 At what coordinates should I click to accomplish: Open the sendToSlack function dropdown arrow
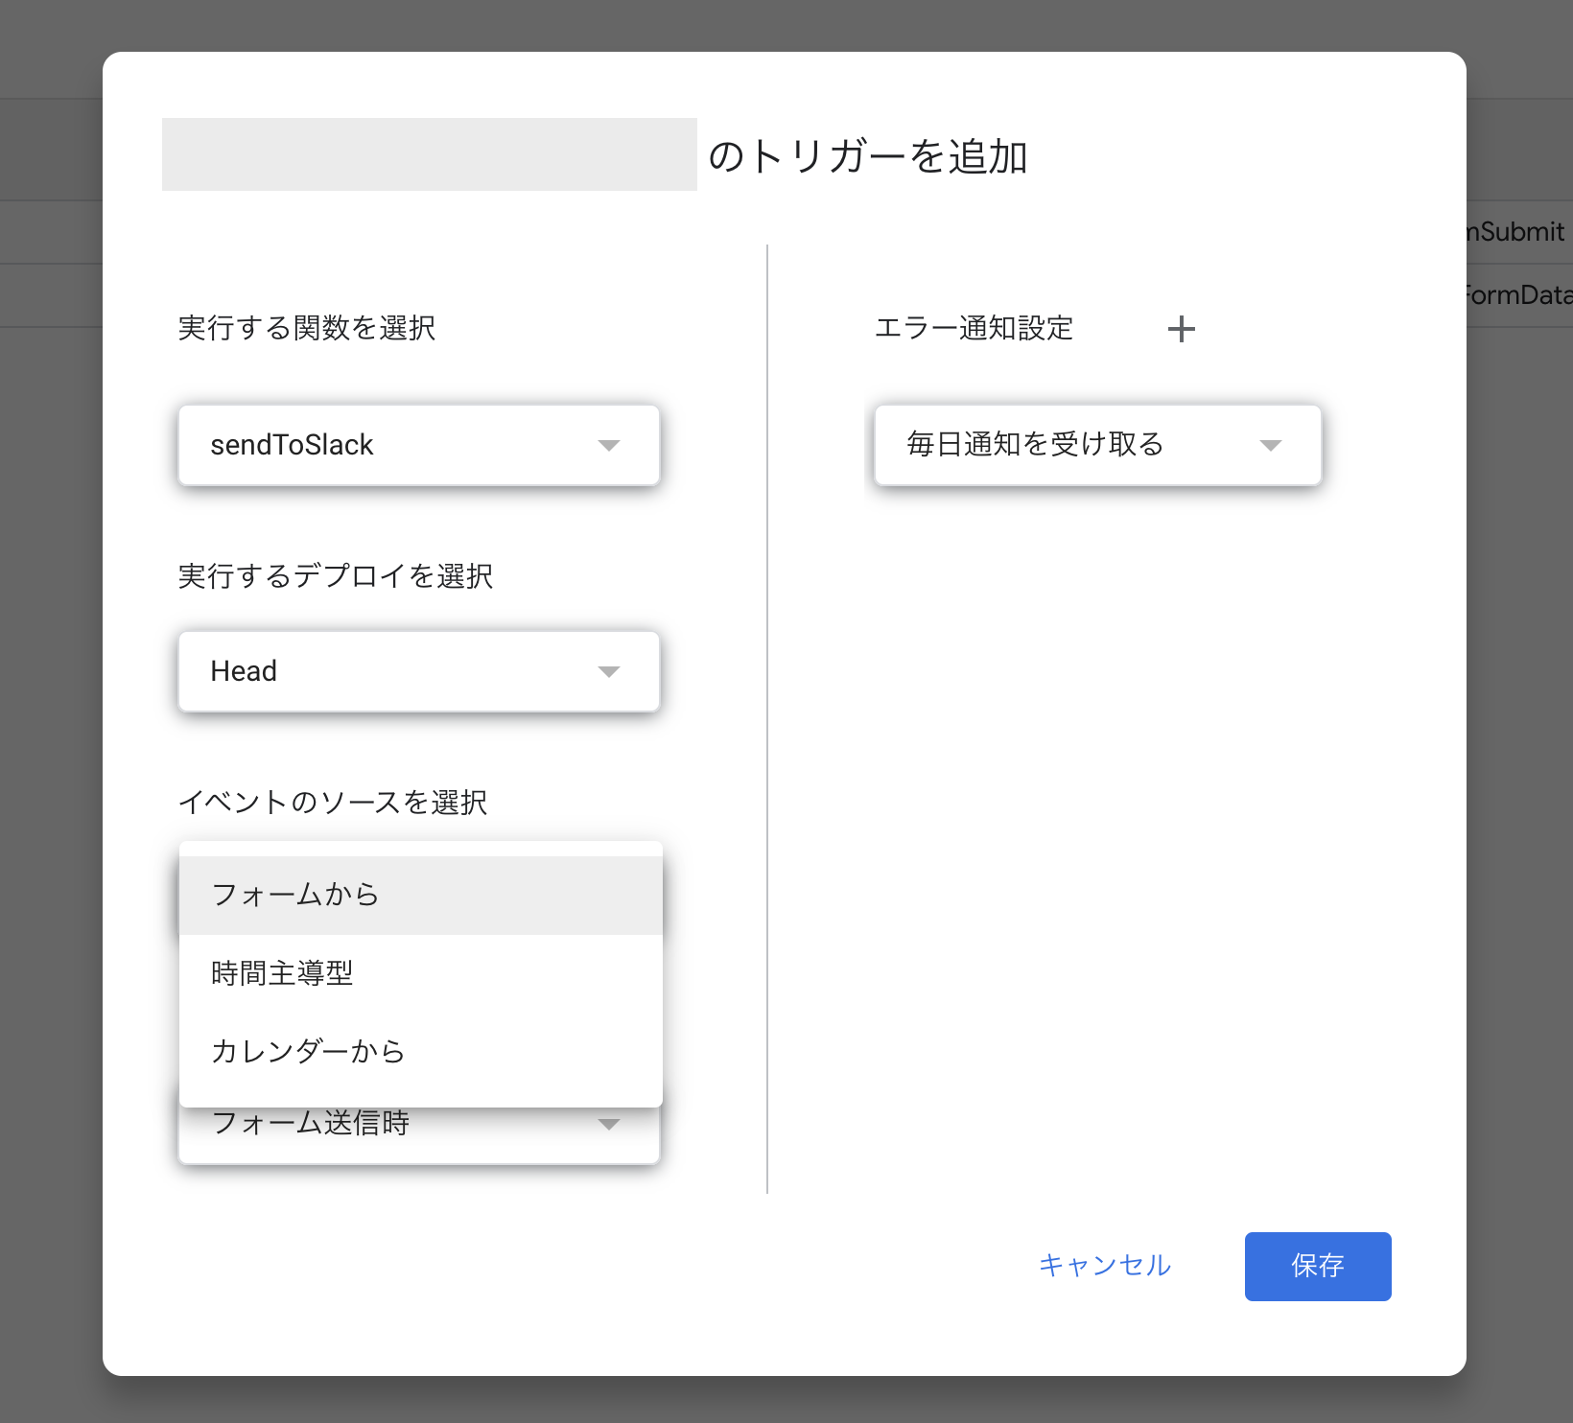tap(609, 445)
